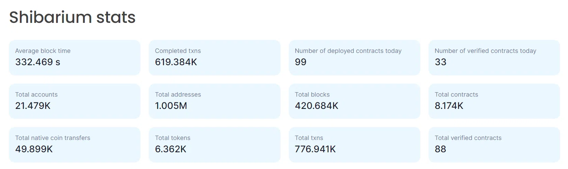Click the 8.174K total contracts value
The image size is (568, 169).
(x=449, y=106)
